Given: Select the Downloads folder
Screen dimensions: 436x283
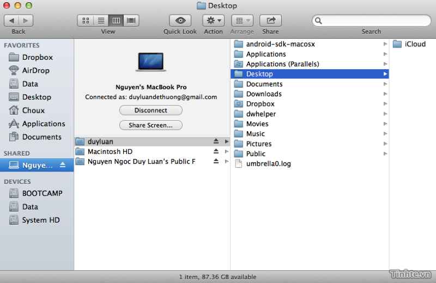Looking at the screenshot, I should pos(310,94).
